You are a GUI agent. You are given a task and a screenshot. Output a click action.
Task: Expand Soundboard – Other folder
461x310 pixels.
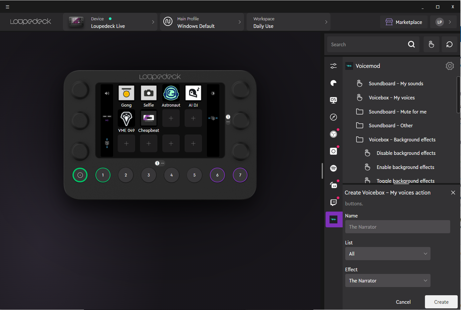[391, 126]
